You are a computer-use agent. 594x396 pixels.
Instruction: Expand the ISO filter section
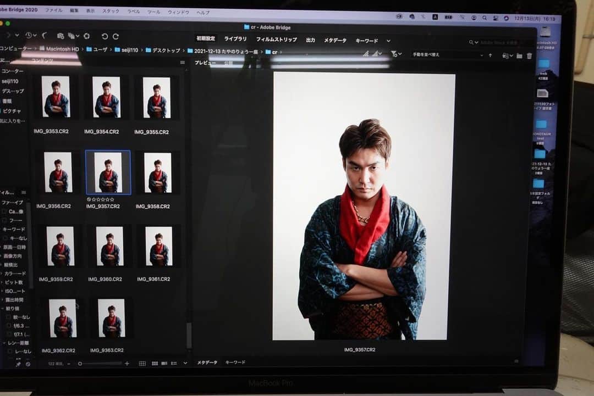tap(2, 291)
